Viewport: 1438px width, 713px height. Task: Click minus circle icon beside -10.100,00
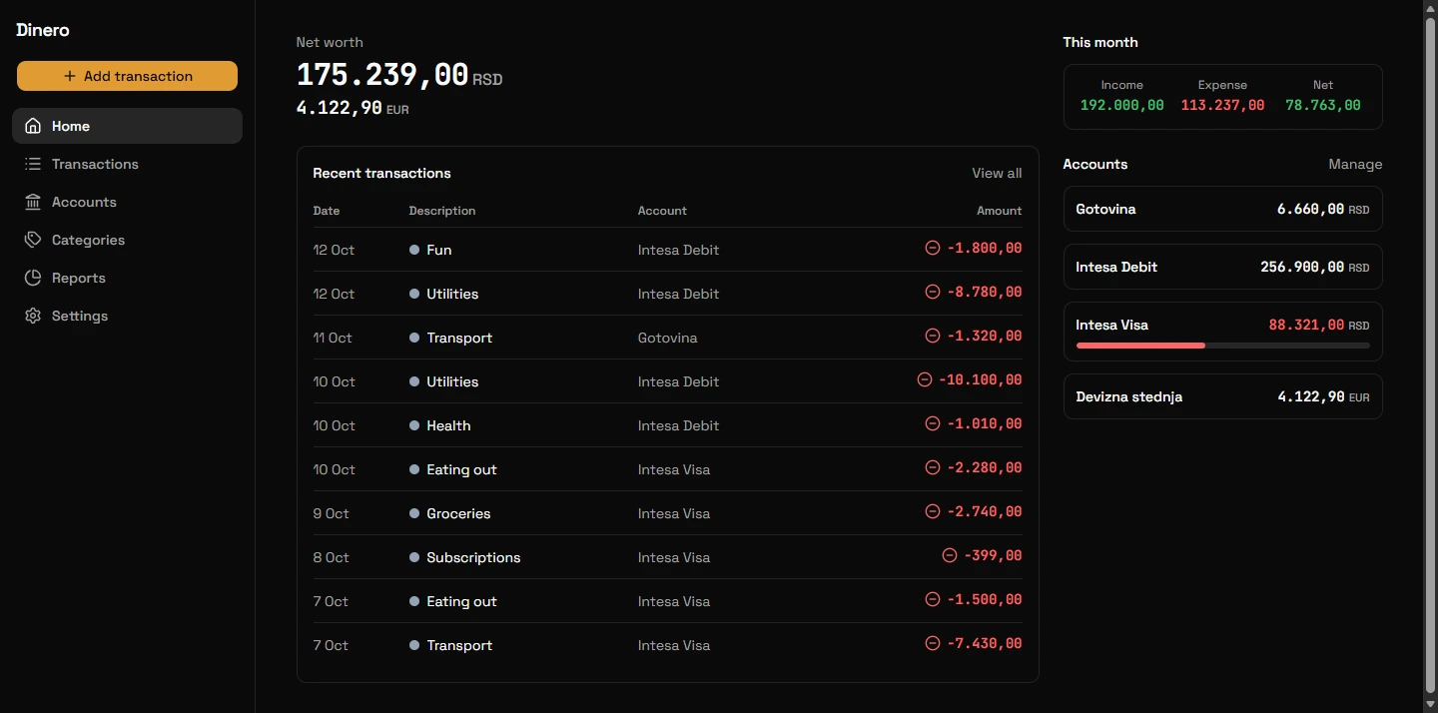tap(924, 379)
